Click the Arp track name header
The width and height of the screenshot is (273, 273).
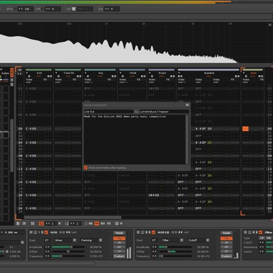point(100,73)
